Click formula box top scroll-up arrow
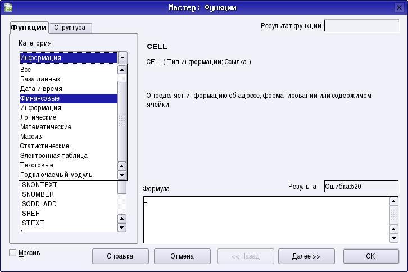This screenshot has width=408, height=272. pyautogui.click(x=394, y=201)
